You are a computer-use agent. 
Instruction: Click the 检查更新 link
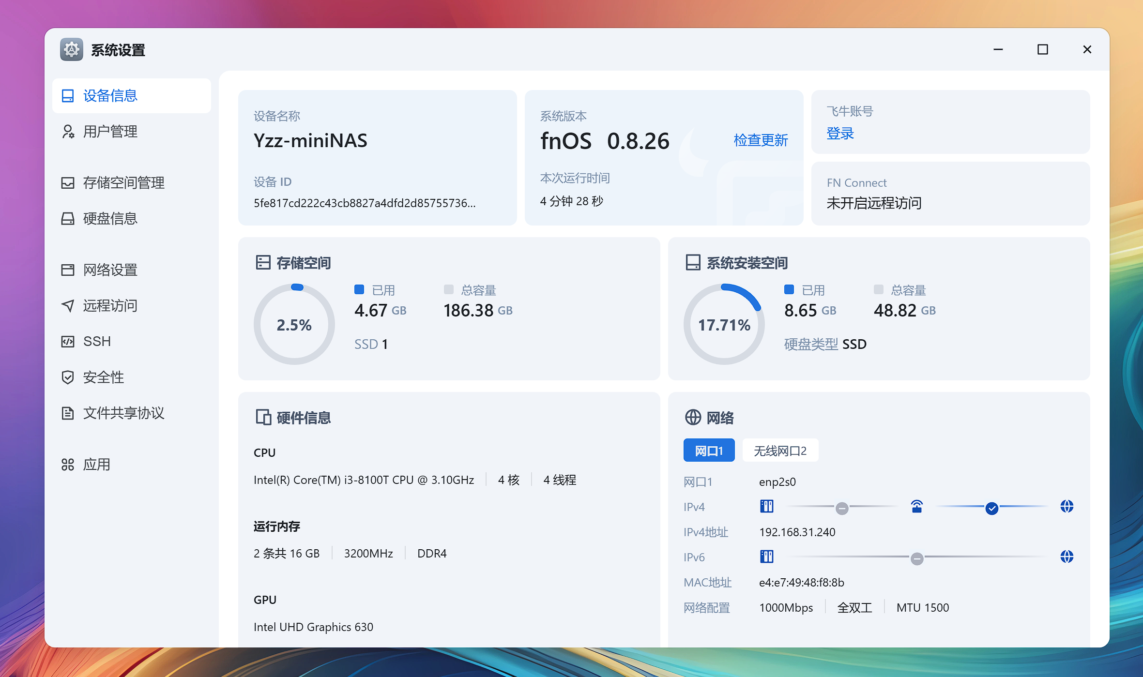click(761, 140)
